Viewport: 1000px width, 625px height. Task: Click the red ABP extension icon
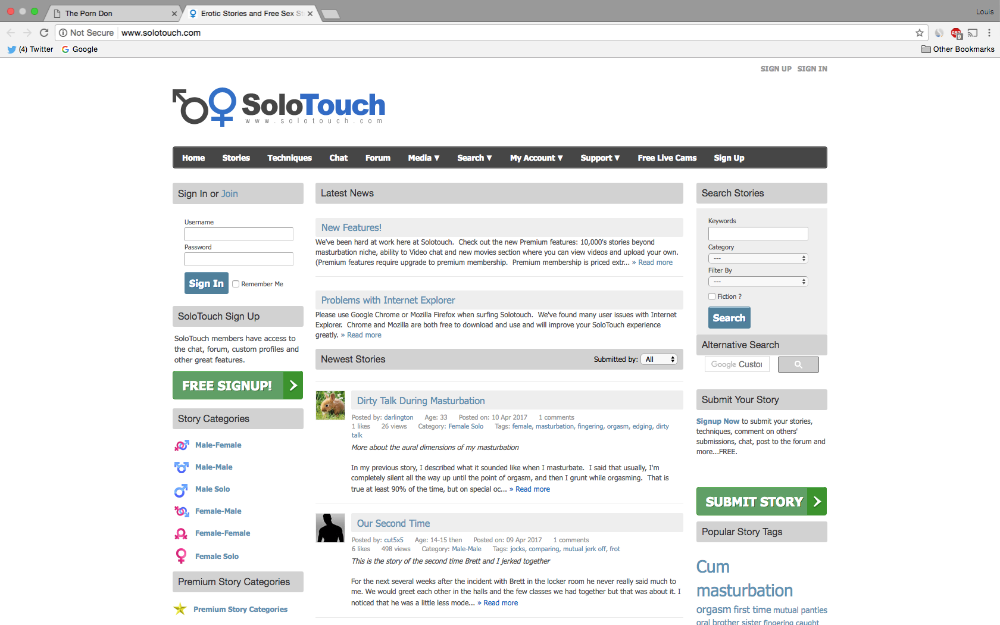coord(956,33)
